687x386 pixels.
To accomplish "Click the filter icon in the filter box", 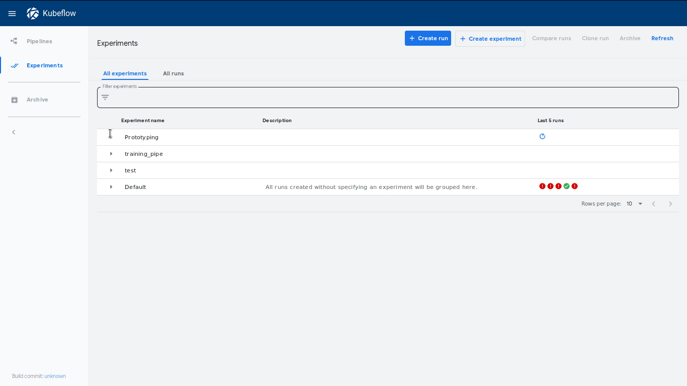I will tap(105, 98).
